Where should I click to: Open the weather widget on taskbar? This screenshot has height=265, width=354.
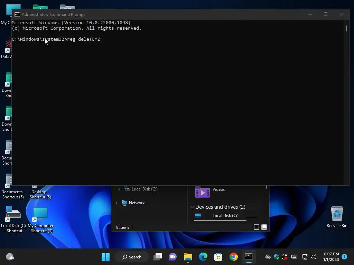pyautogui.click(x=10, y=257)
